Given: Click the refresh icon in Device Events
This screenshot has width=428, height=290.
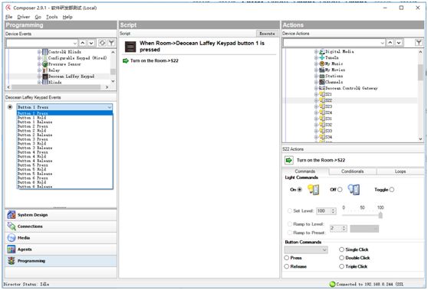Looking at the screenshot, I should tap(102, 43).
